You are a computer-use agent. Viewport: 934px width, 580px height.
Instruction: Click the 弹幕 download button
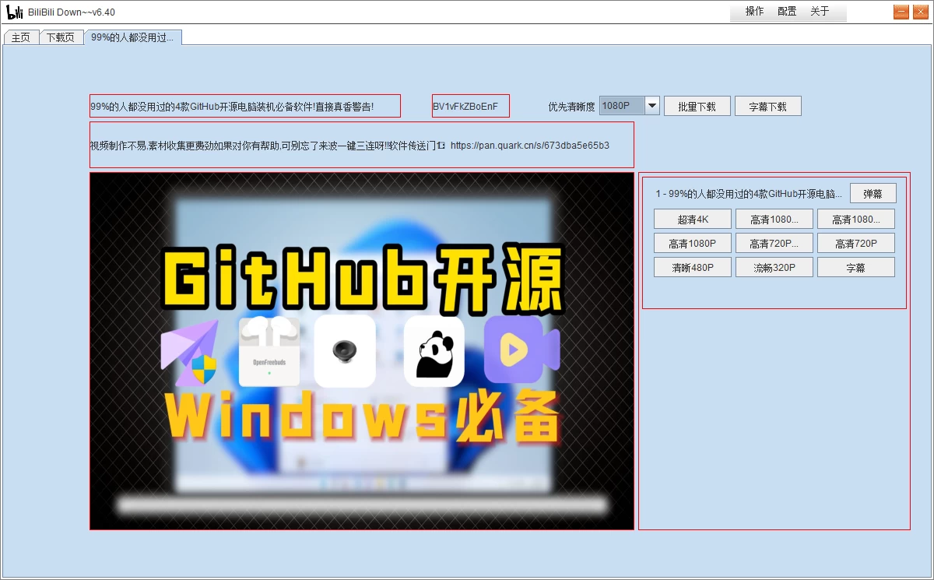pos(873,192)
